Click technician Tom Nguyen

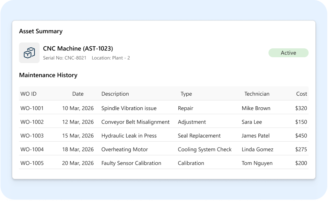[257, 163]
